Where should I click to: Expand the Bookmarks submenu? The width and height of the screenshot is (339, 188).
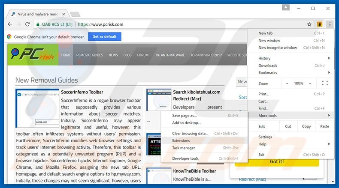pos(291,72)
